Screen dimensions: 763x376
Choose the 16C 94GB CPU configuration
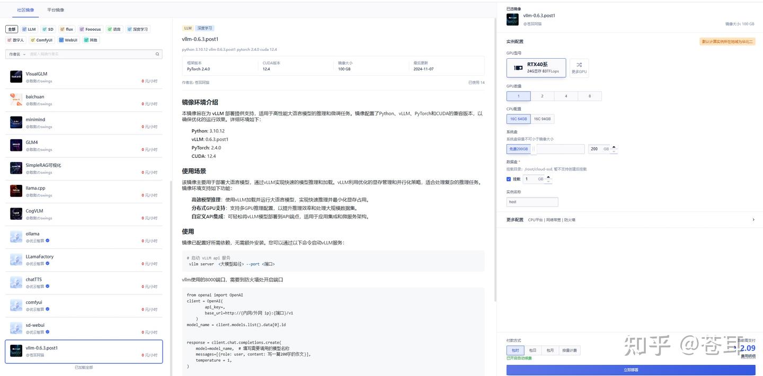point(542,119)
